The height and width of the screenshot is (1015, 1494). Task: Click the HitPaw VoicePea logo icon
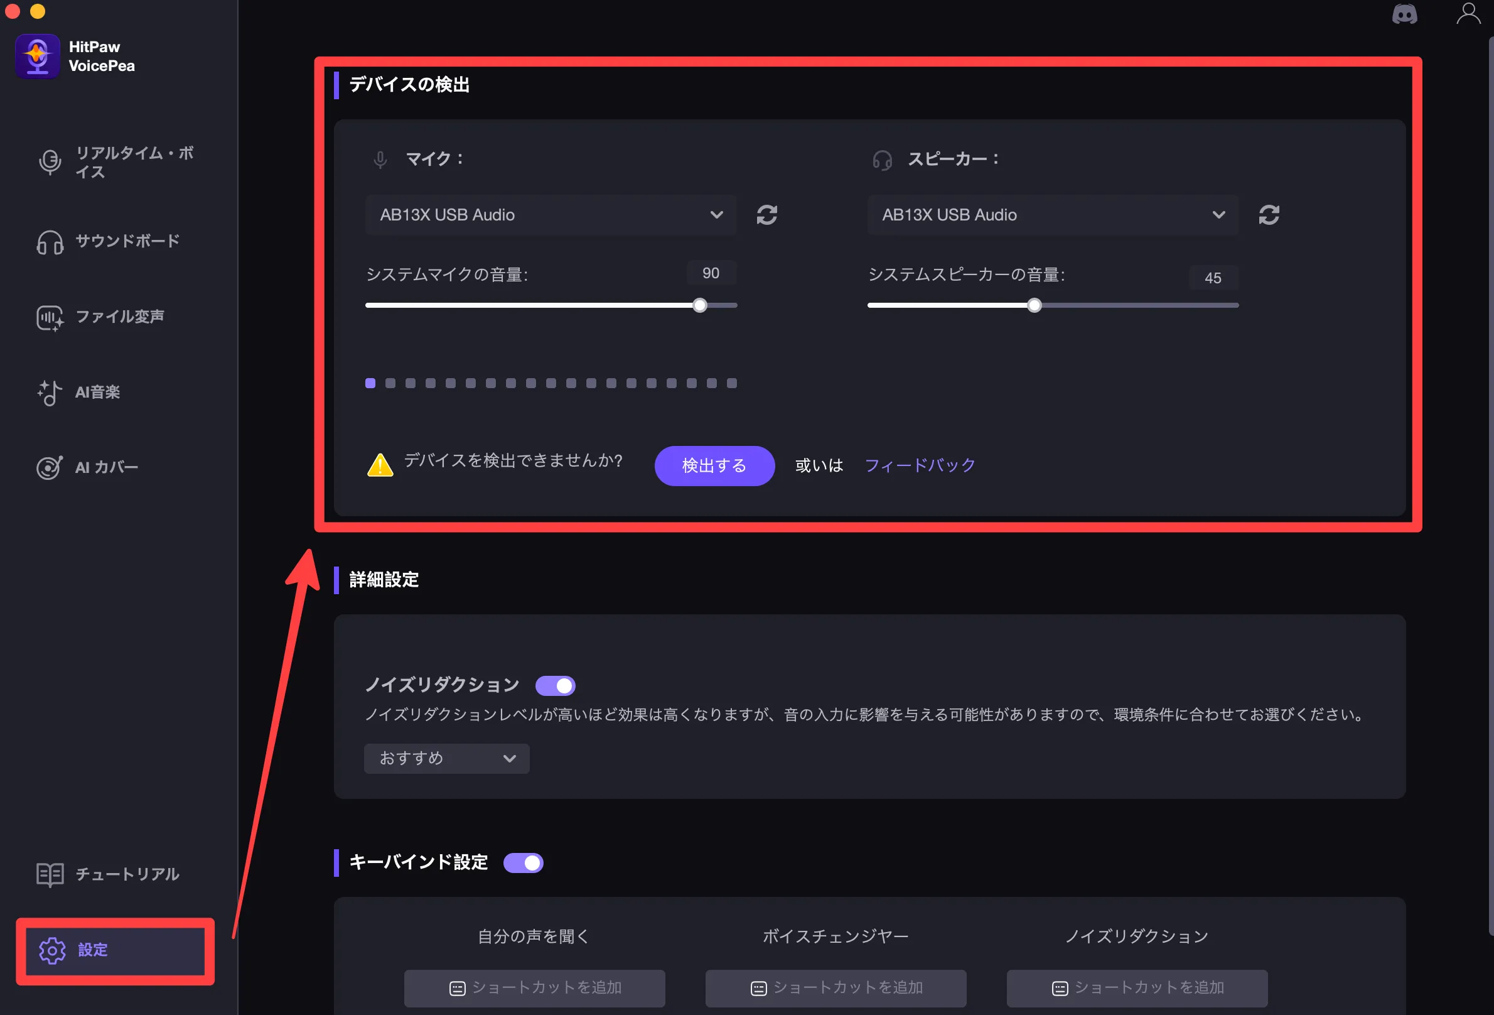[x=37, y=57]
